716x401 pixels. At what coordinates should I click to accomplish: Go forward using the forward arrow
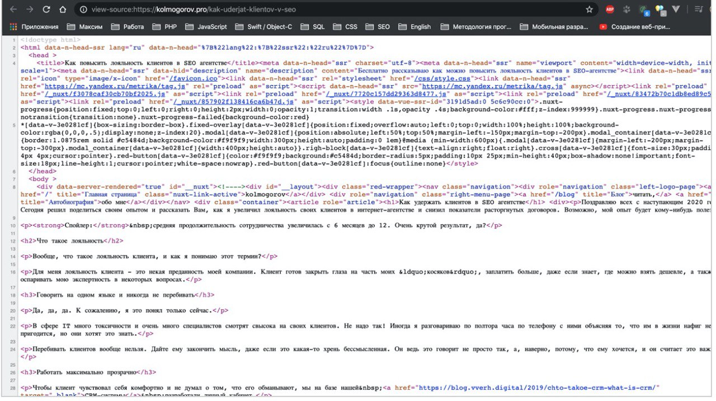30,10
